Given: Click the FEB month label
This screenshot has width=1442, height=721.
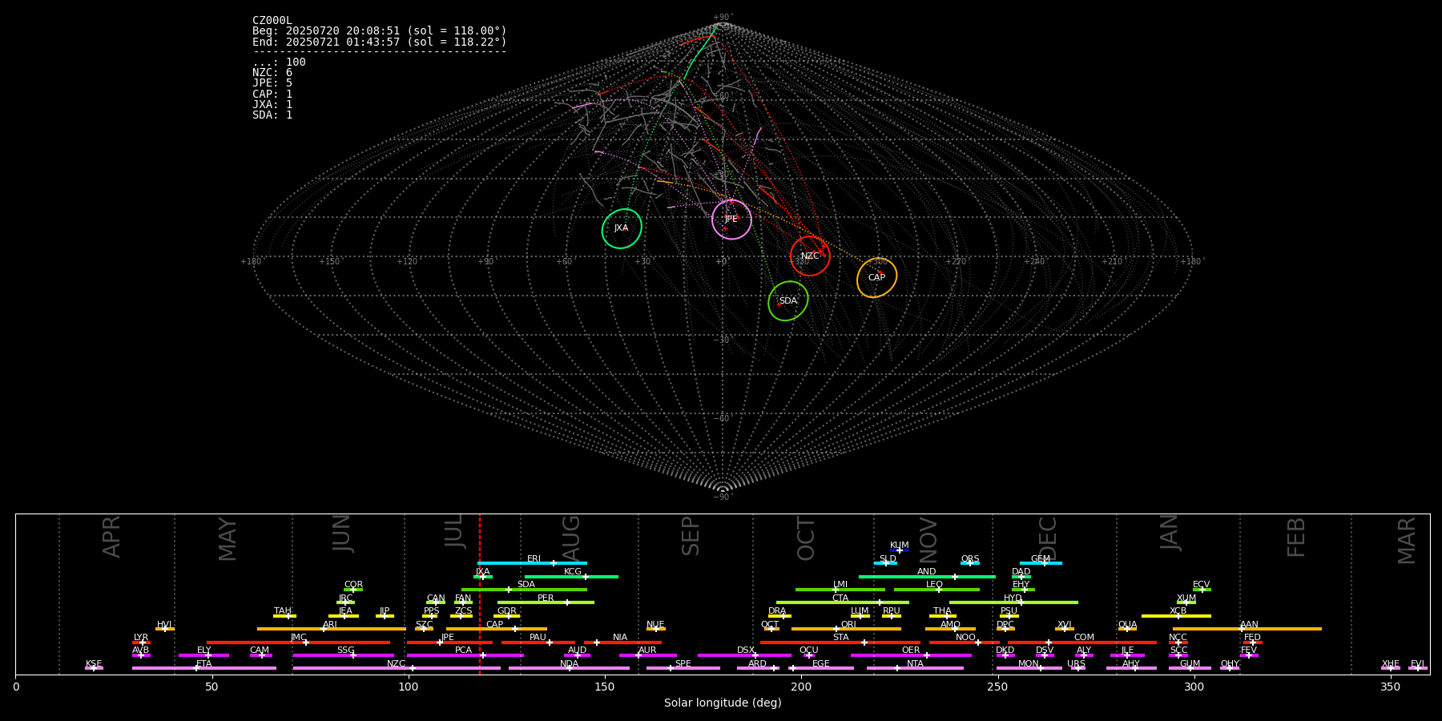Looking at the screenshot, I should click(1296, 538).
